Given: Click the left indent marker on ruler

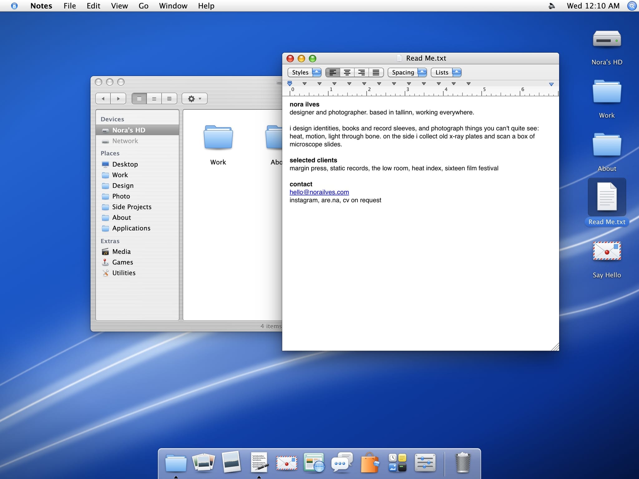Looking at the screenshot, I should 290,83.
